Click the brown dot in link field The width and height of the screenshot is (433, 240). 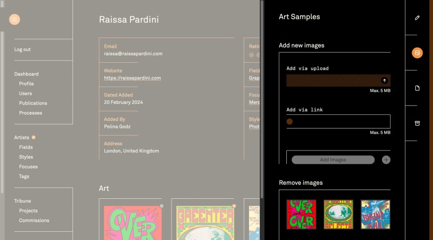(x=290, y=121)
